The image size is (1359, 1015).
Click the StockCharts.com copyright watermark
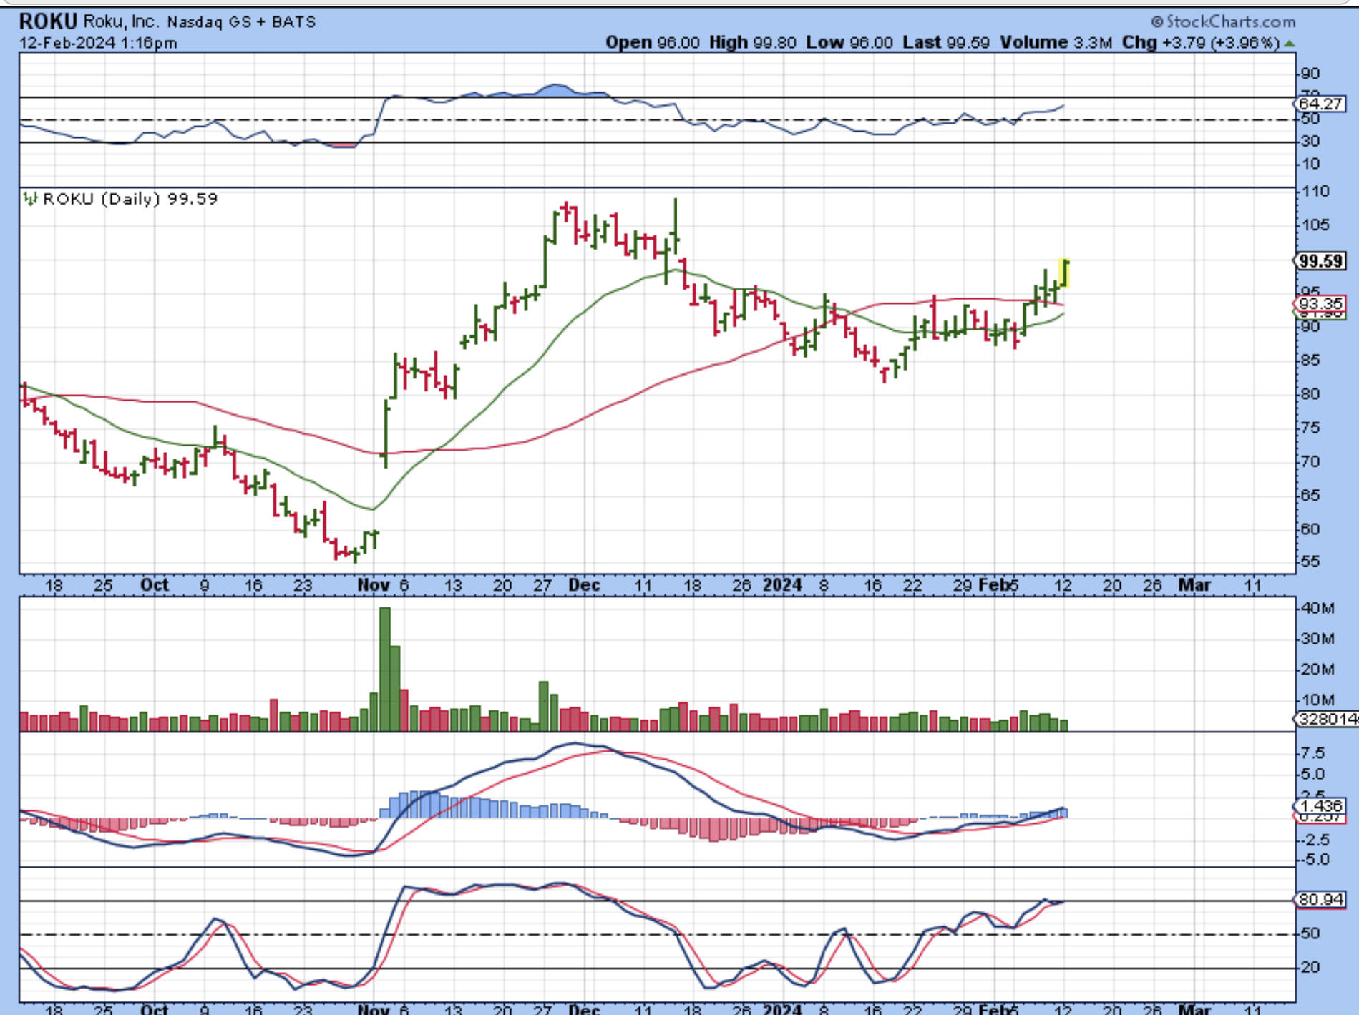1223,21
